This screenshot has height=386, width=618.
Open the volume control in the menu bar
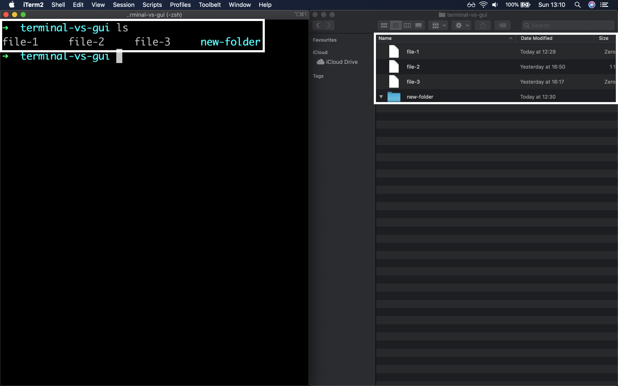tap(495, 5)
